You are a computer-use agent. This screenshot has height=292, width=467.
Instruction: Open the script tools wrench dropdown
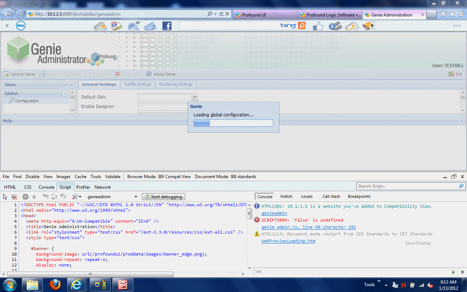pyautogui.click(x=77, y=196)
